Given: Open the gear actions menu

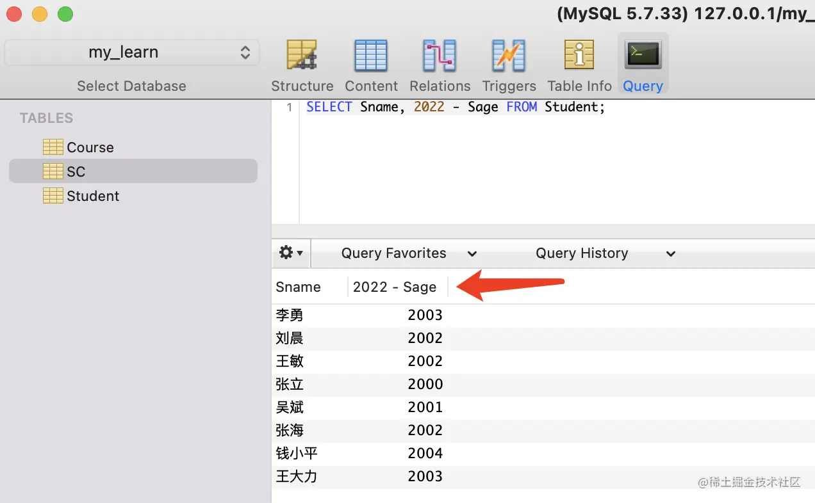Looking at the screenshot, I should [291, 253].
